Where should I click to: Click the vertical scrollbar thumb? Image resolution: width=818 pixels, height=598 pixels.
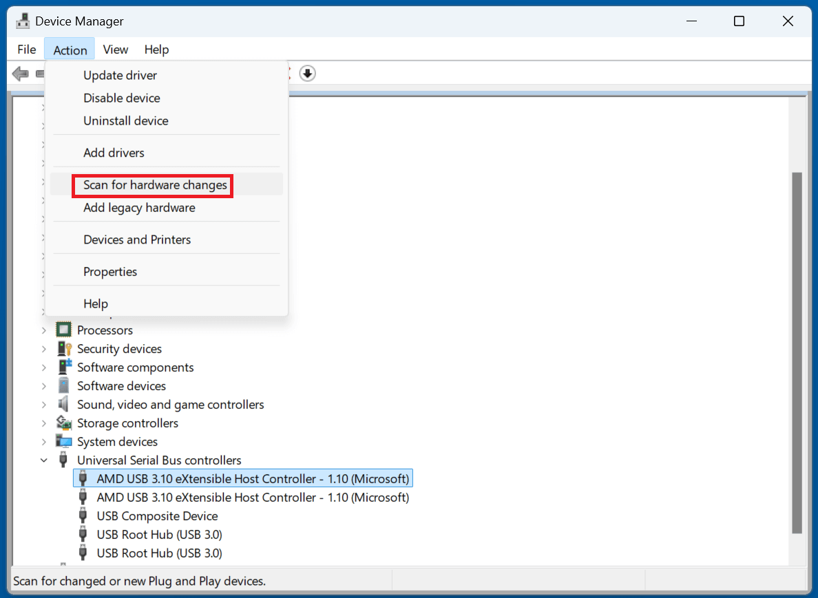click(797, 351)
